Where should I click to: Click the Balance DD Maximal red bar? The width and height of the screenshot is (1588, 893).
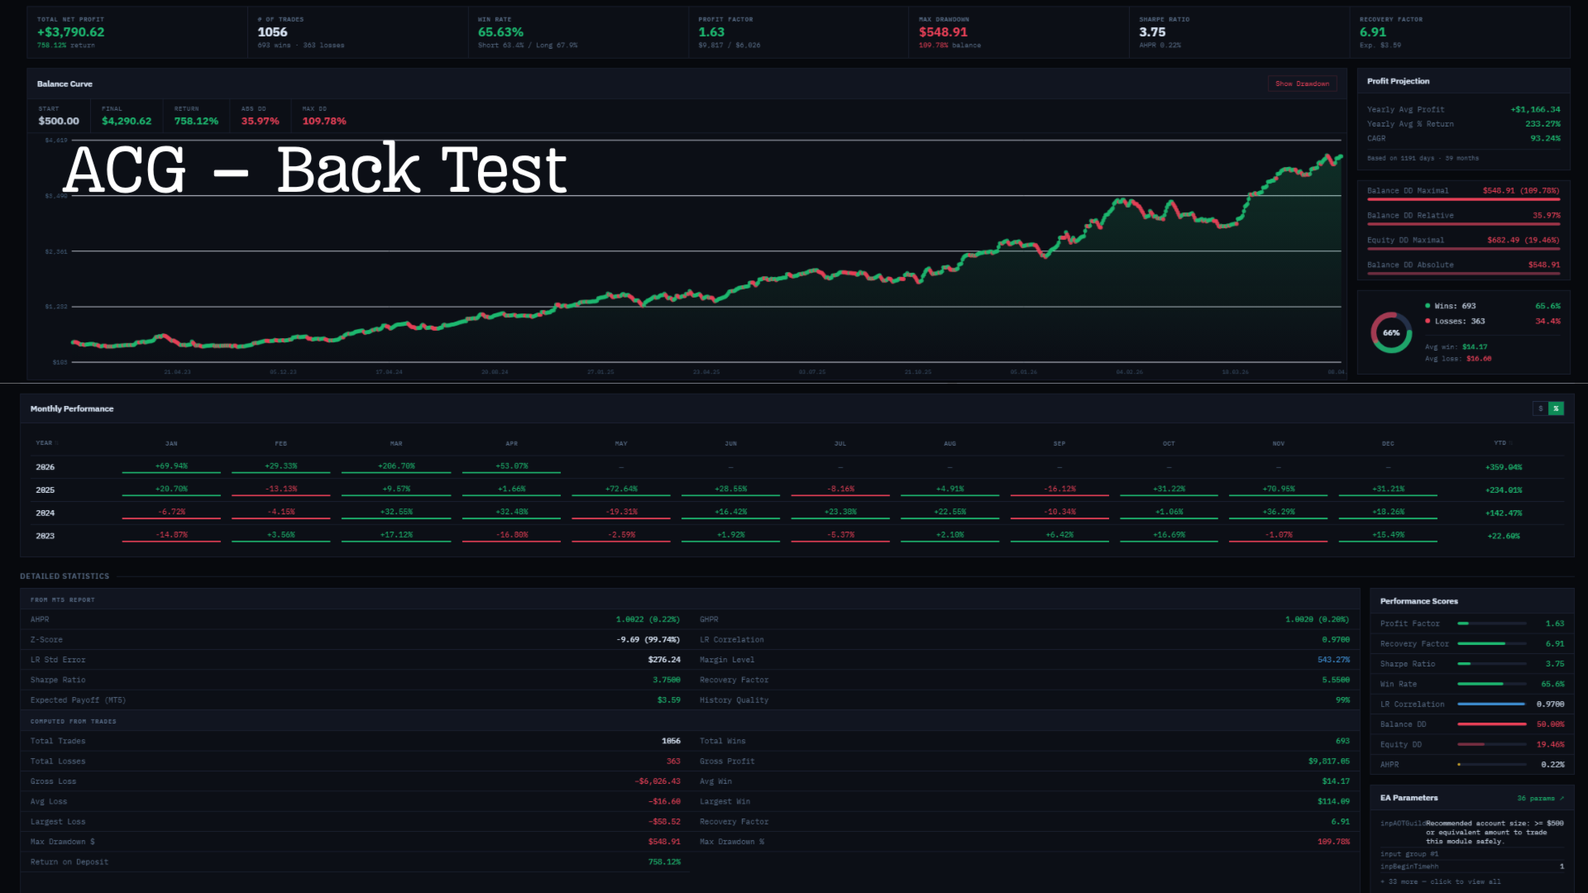click(x=1463, y=199)
